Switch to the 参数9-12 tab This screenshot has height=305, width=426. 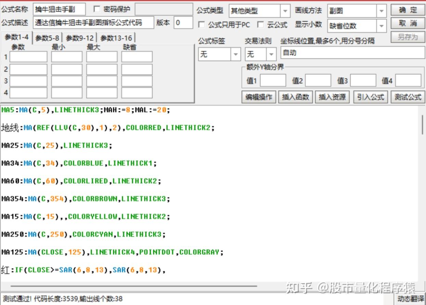pyautogui.click(x=80, y=38)
